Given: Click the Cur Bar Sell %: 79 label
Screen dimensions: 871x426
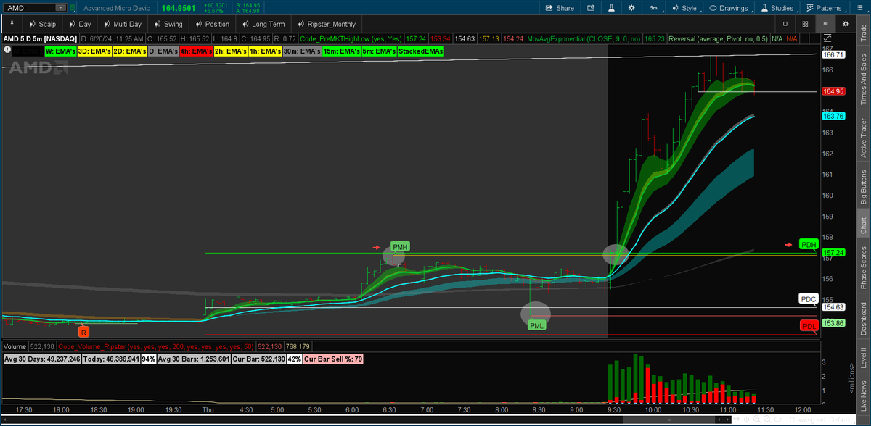Looking at the screenshot, I should pos(334,359).
